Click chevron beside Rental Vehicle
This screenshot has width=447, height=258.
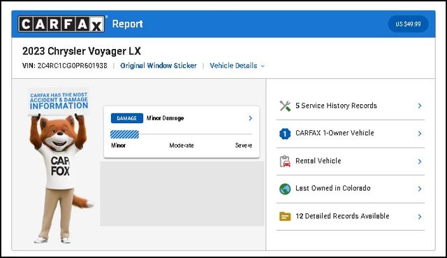coord(420,162)
